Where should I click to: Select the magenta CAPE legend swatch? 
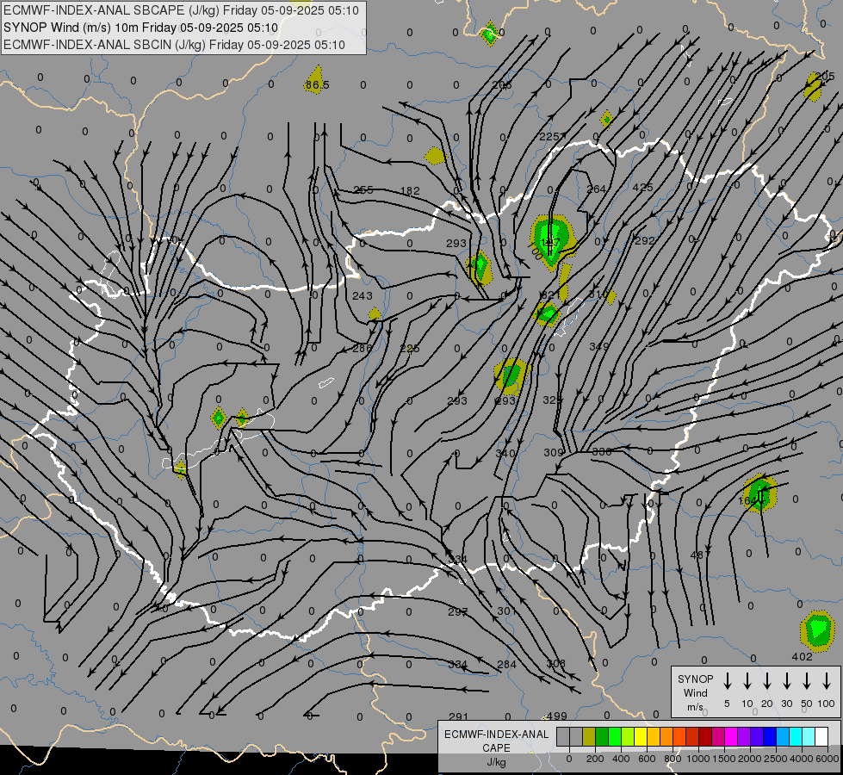click(x=731, y=737)
